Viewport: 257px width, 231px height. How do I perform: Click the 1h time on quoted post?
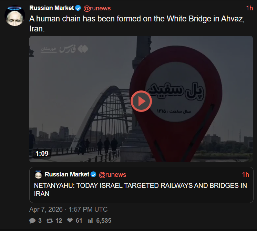[x=246, y=174]
